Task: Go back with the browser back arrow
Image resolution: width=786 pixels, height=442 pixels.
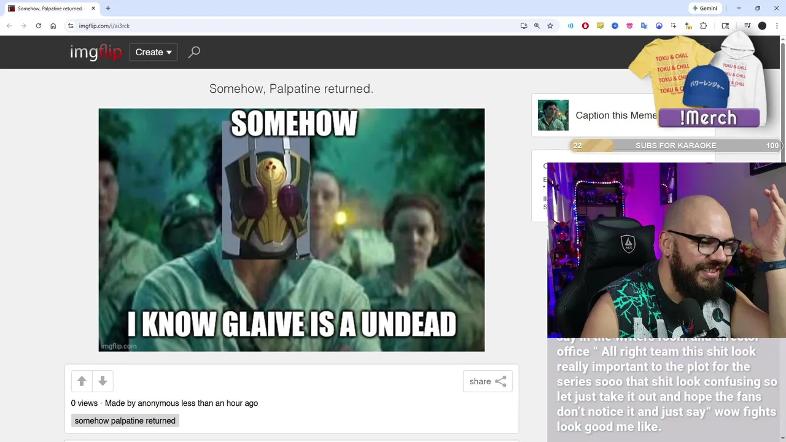Action: [x=9, y=26]
